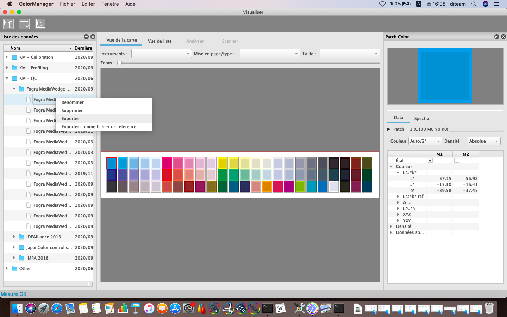Choose Renommer from the context menu
The width and height of the screenshot is (507, 317).
(x=104, y=102)
